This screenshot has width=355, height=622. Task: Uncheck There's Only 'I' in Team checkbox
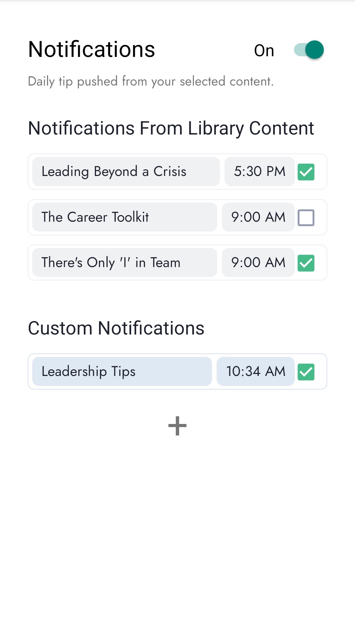pyautogui.click(x=306, y=263)
